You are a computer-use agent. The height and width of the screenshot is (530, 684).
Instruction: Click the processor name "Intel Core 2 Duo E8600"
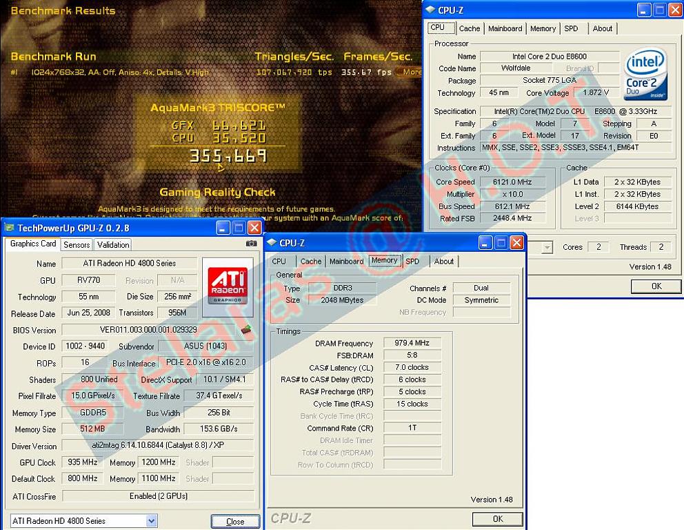[x=550, y=57]
